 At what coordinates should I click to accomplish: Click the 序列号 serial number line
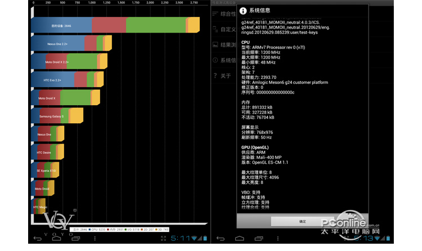click(x=268, y=92)
